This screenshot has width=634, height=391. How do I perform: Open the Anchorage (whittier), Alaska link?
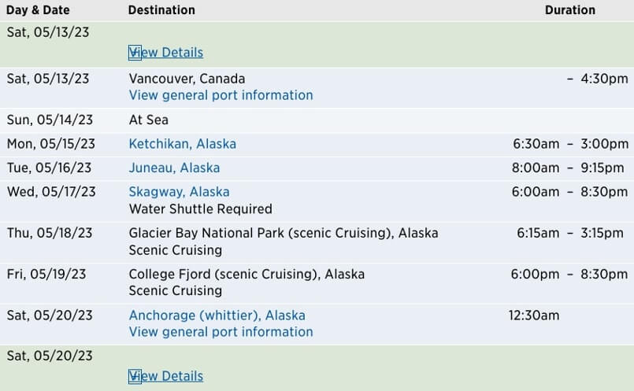[x=217, y=315]
